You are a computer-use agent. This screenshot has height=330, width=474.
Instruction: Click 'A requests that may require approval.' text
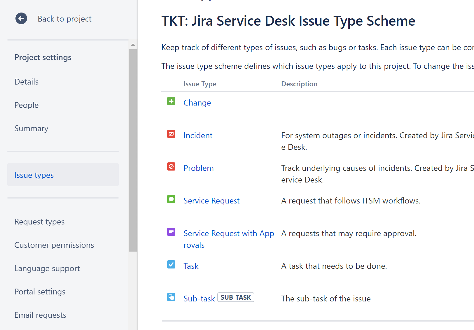349,234
